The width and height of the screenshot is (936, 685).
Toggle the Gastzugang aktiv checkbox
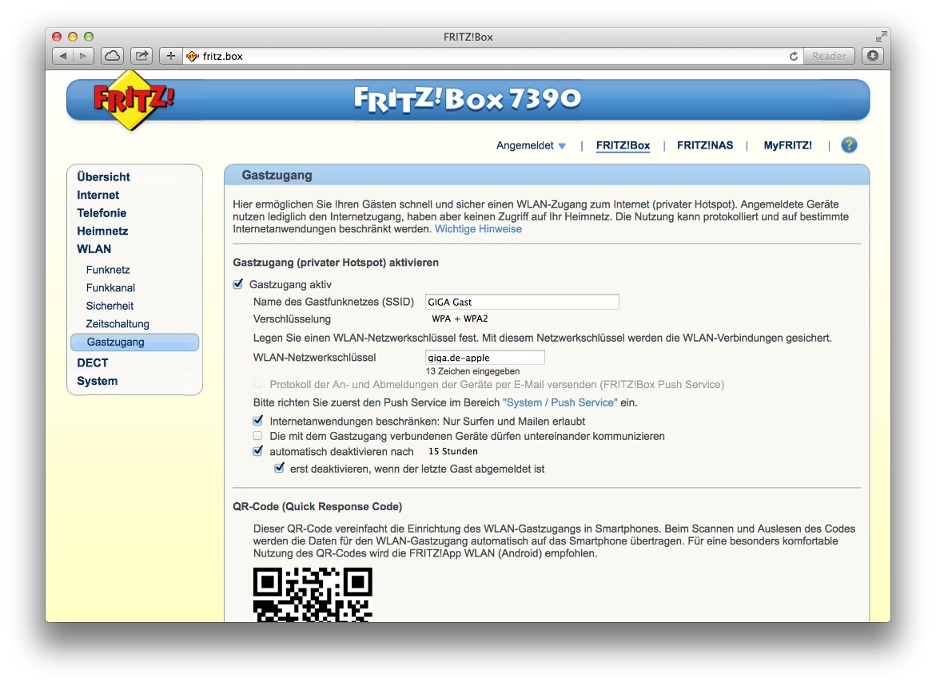click(x=238, y=283)
